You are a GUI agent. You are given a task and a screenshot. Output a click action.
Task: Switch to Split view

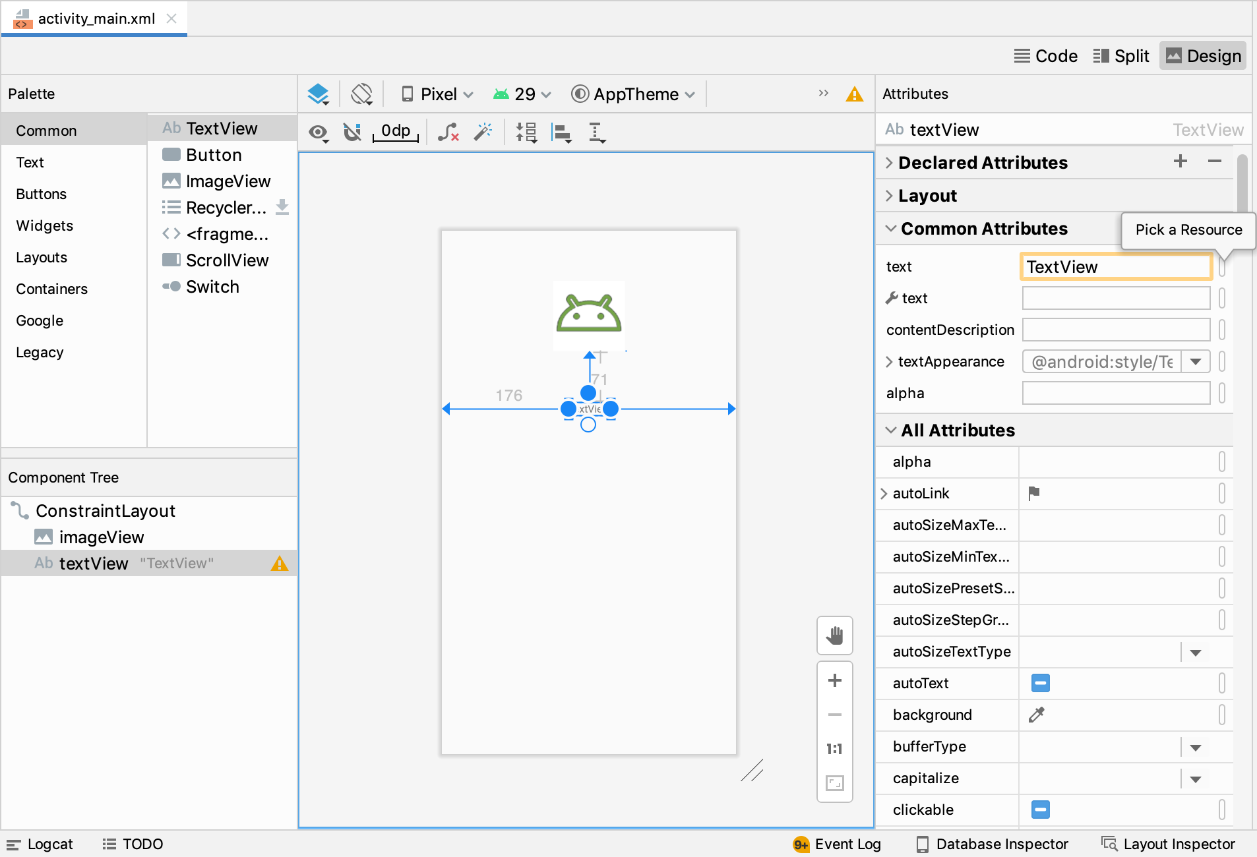pyautogui.click(x=1121, y=56)
